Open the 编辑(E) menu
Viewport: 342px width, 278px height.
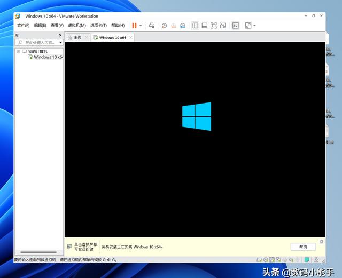coord(40,26)
